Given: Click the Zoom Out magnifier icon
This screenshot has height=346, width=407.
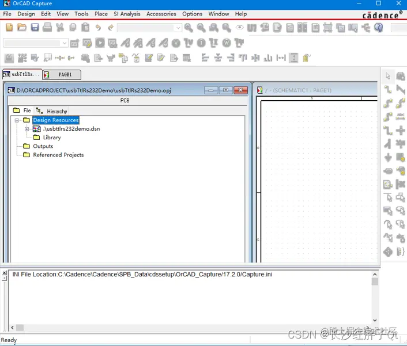Looking at the screenshot, I should [201, 28].
